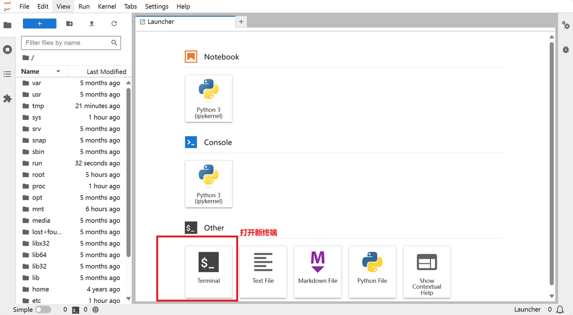Image resolution: width=573 pixels, height=315 pixels.
Task: Select the Launcher tab
Action: coord(161,21)
